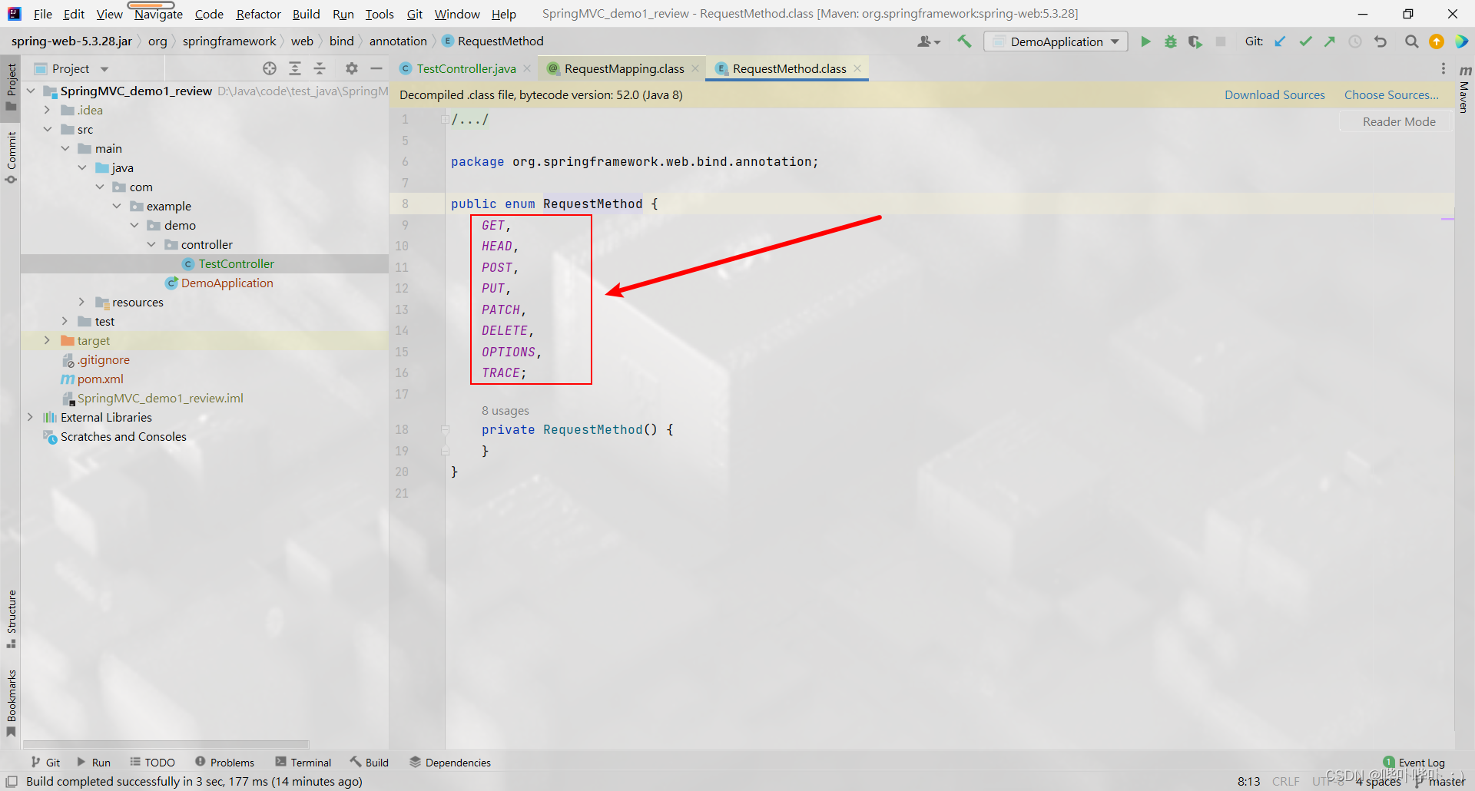Switch to RequestMapping.class tab
The height and width of the screenshot is (791, 1475).
point(624,68)
